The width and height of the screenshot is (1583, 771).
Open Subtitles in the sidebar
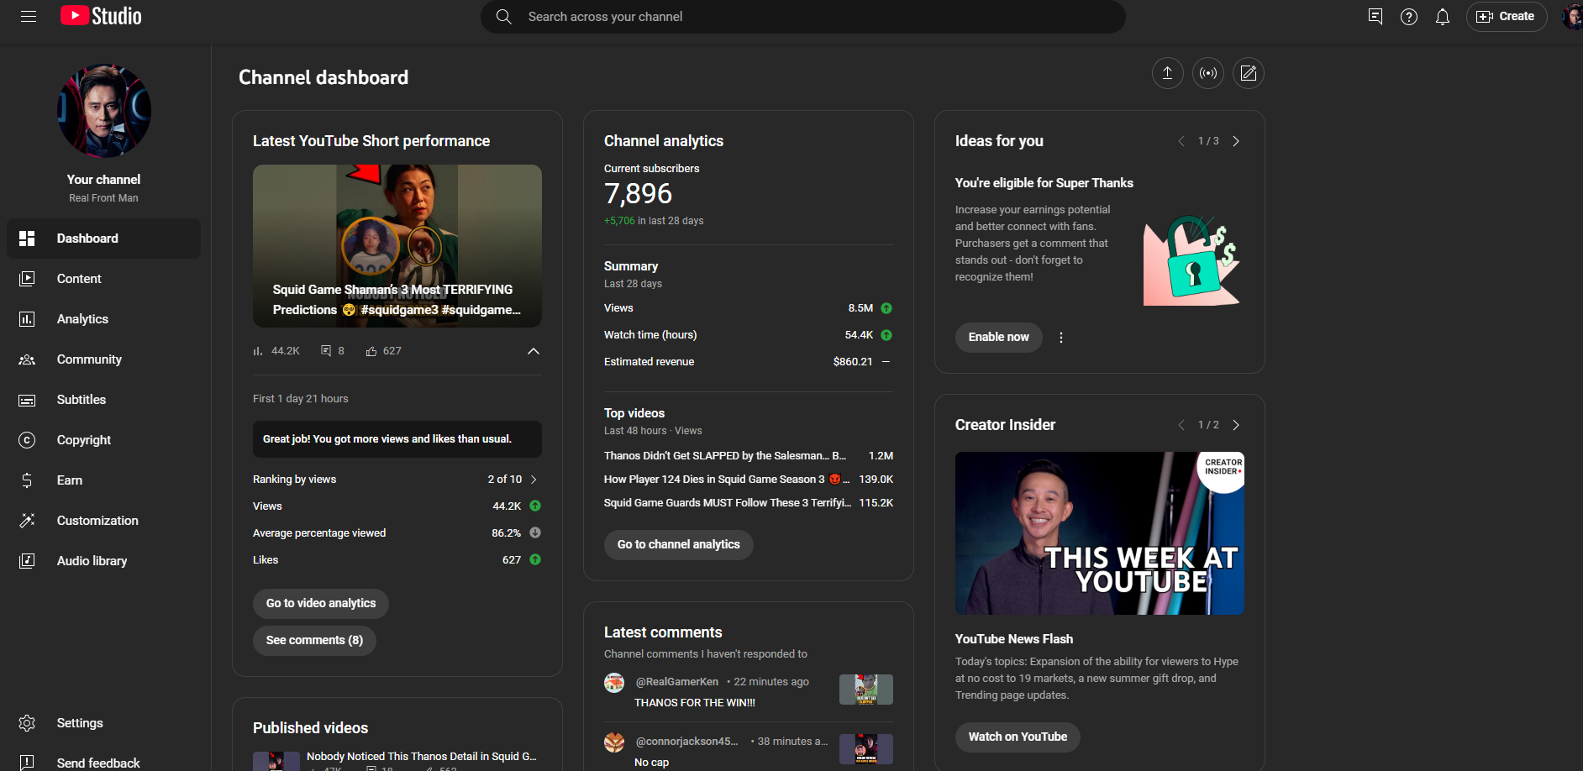[104, 400]
